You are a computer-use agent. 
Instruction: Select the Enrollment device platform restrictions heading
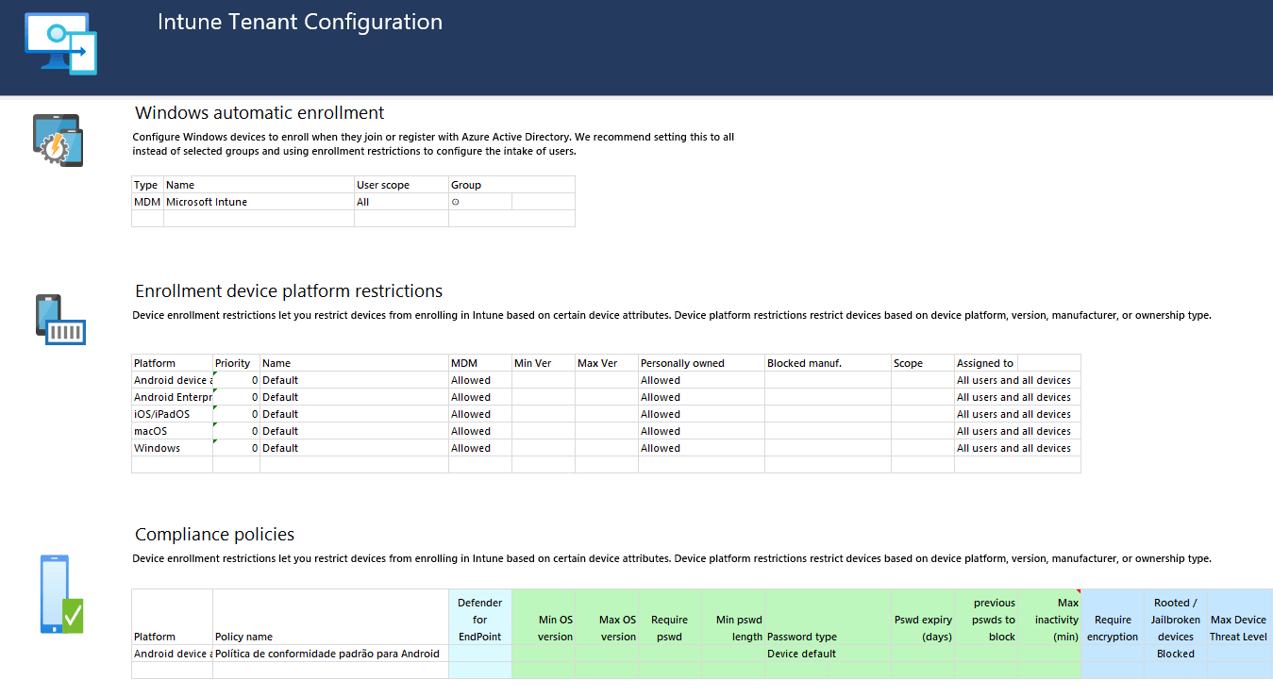(x=289, y=291)
